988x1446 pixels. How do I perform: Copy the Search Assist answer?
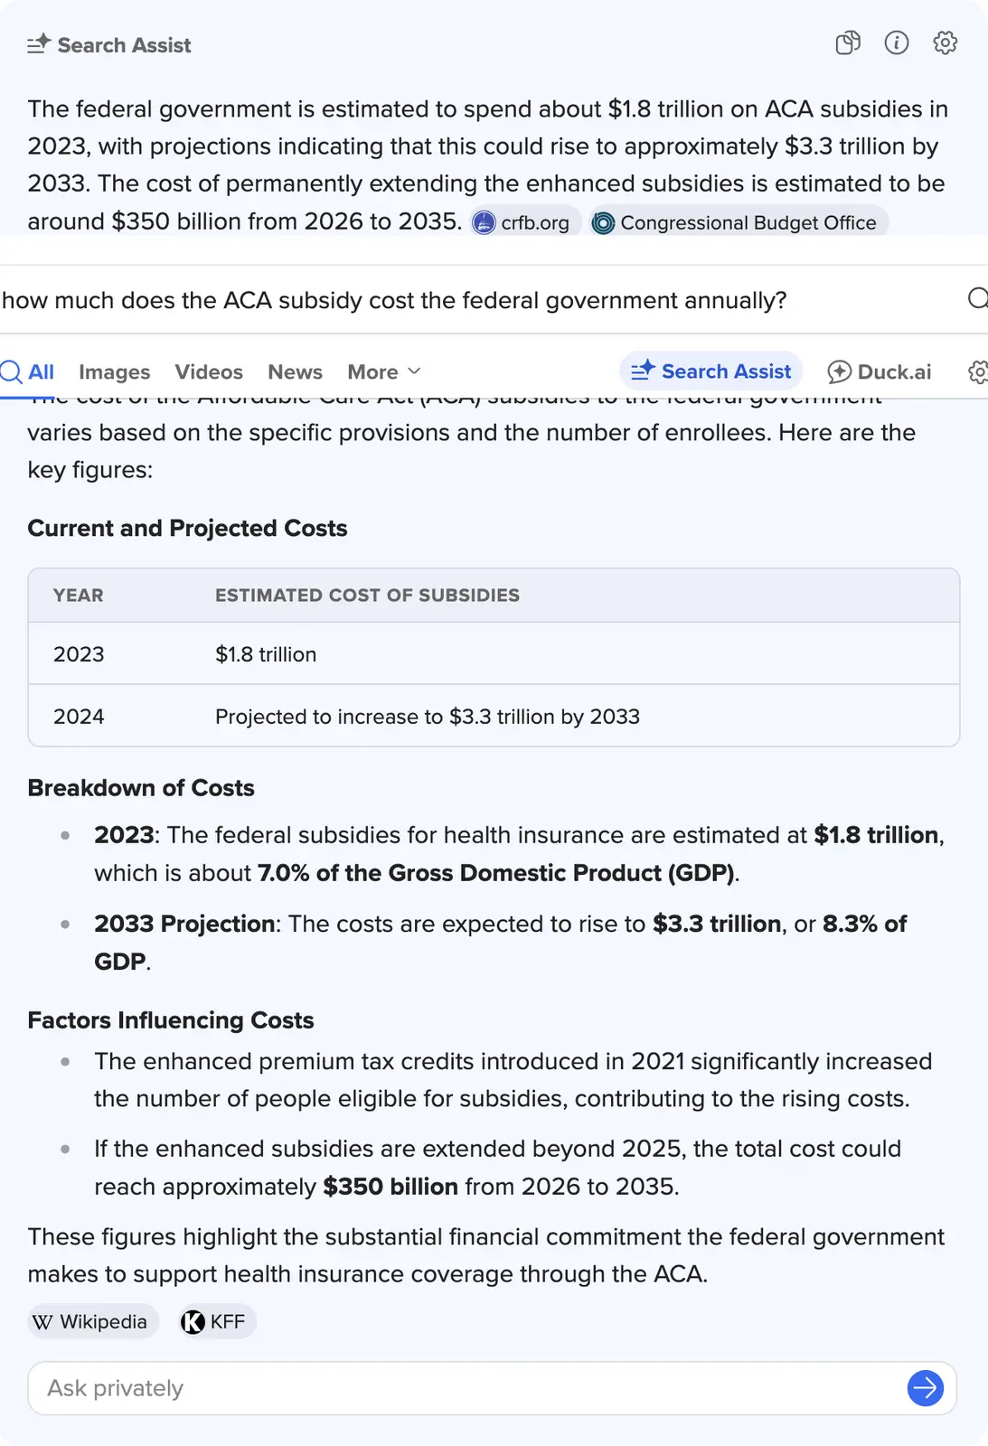click(848, 43)
